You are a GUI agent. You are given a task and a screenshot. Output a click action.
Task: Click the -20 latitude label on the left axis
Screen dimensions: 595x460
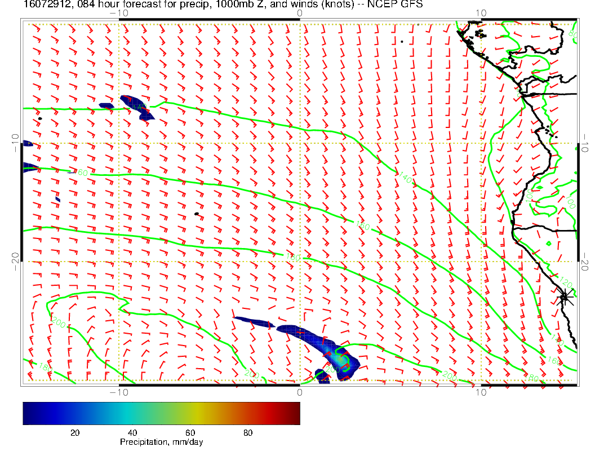click(15, 257)
